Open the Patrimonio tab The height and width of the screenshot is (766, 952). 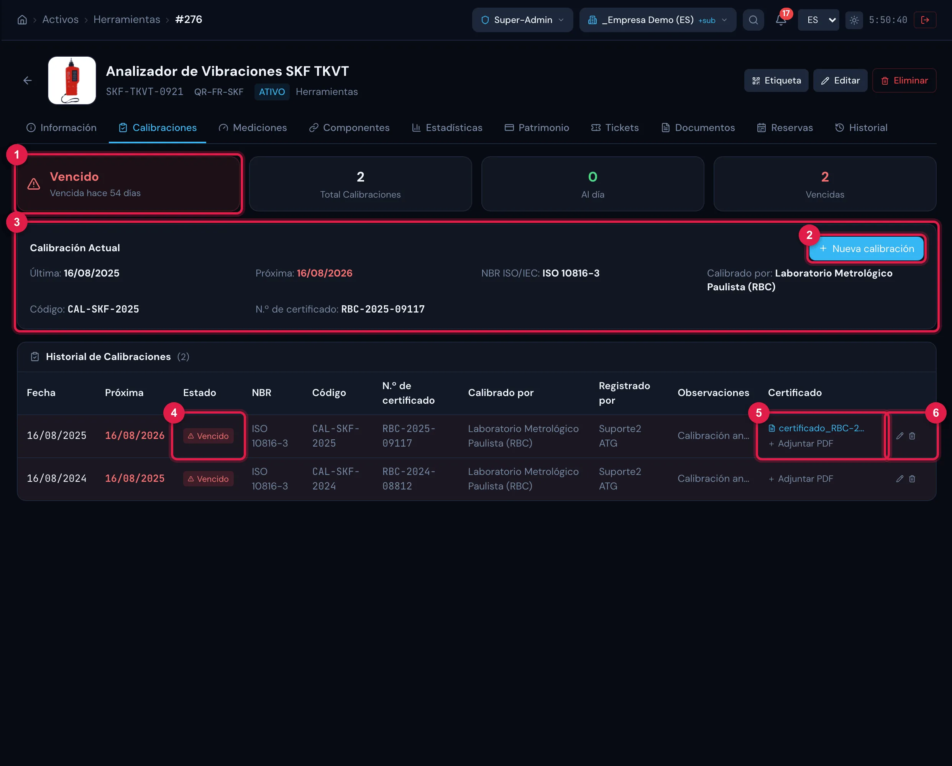point(537,128)
